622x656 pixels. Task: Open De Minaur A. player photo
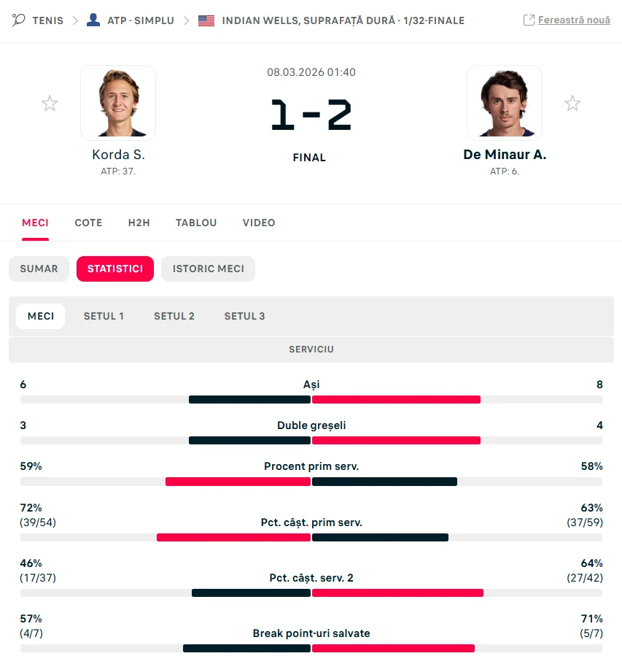click(505, 103)
